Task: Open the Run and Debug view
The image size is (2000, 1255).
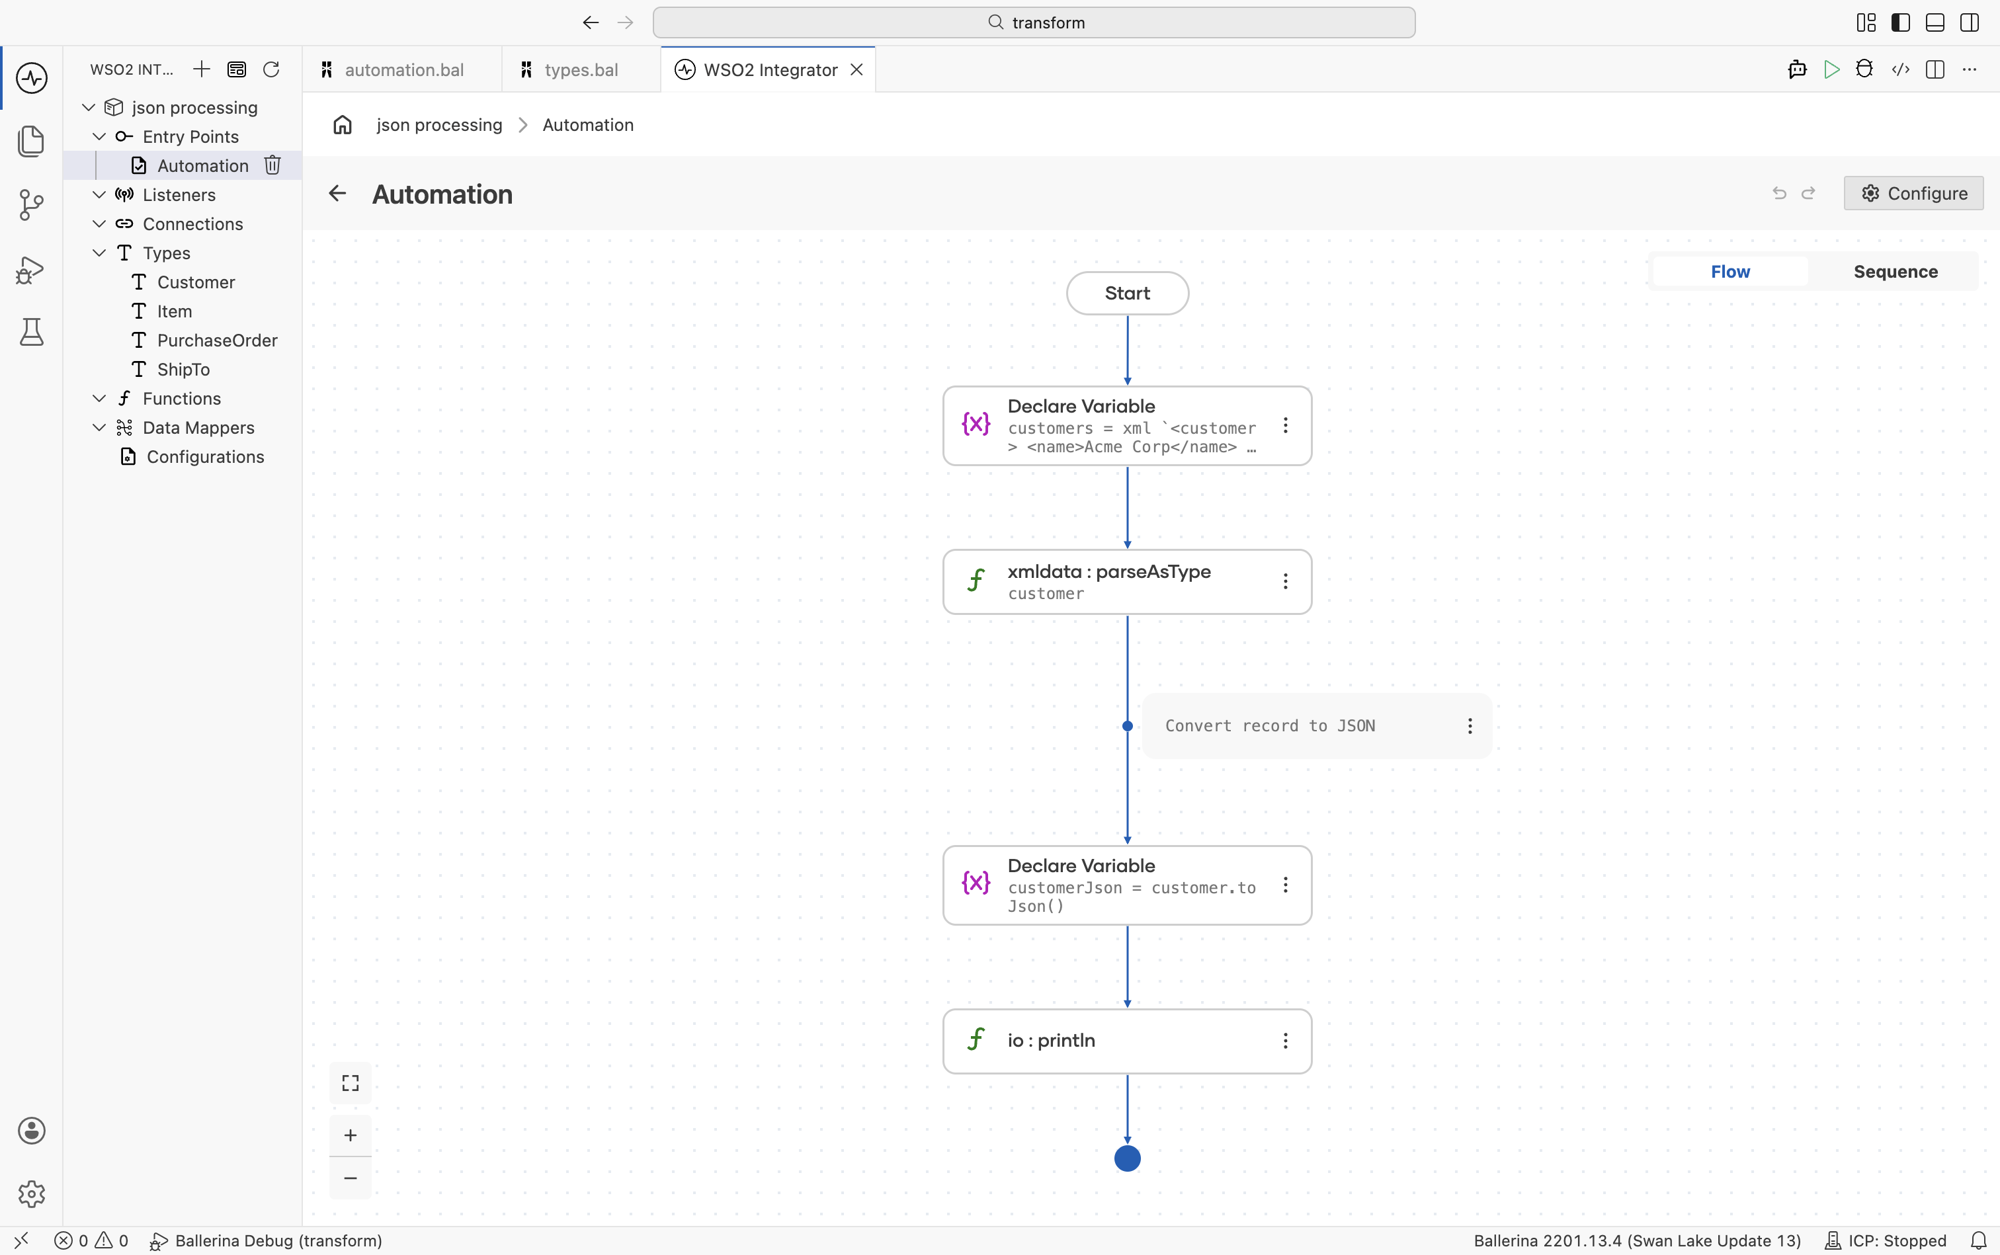Action: 32,269
